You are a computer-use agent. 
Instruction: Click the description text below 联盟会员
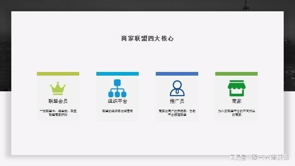point(58,113)
